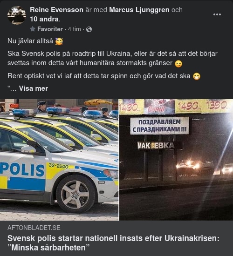Click the grinning face emoji
The image size is (233, 256).
tap(197, 76)
